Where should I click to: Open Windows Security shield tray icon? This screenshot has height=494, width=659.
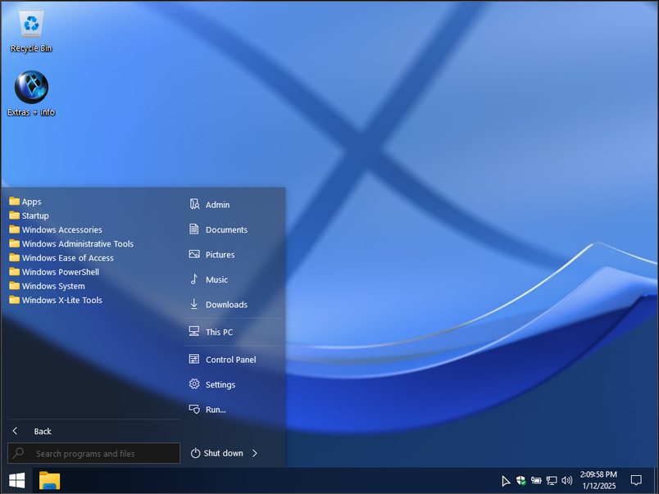pyautogui.click(x=521, y=481)
